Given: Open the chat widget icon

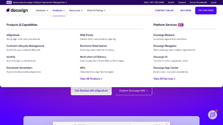Looking at the screenshot, I should 212,115.
